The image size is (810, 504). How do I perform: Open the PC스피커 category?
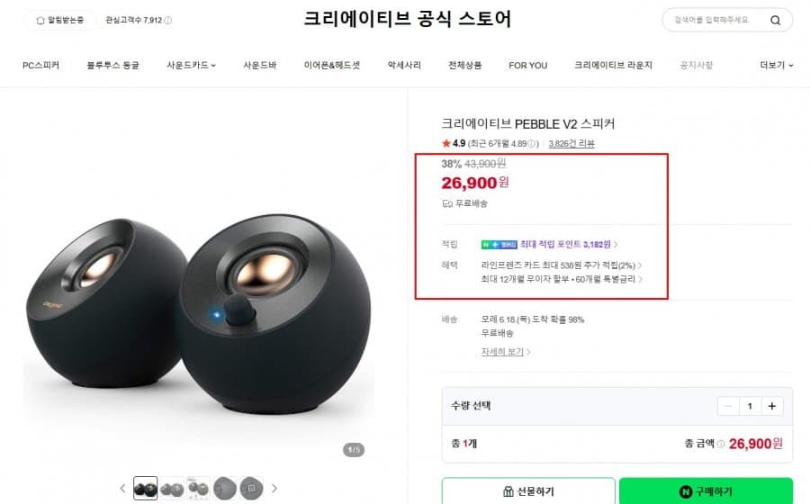click(40, 65)
